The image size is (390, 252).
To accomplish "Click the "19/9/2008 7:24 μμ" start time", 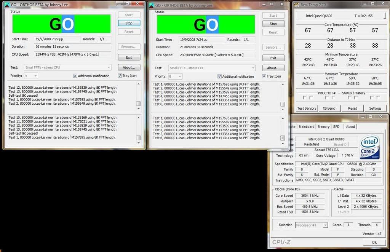I will coord(193,40).
